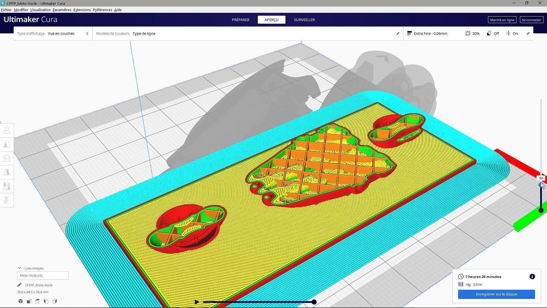Select the Scale tool in left toolbar

point(7,144)
